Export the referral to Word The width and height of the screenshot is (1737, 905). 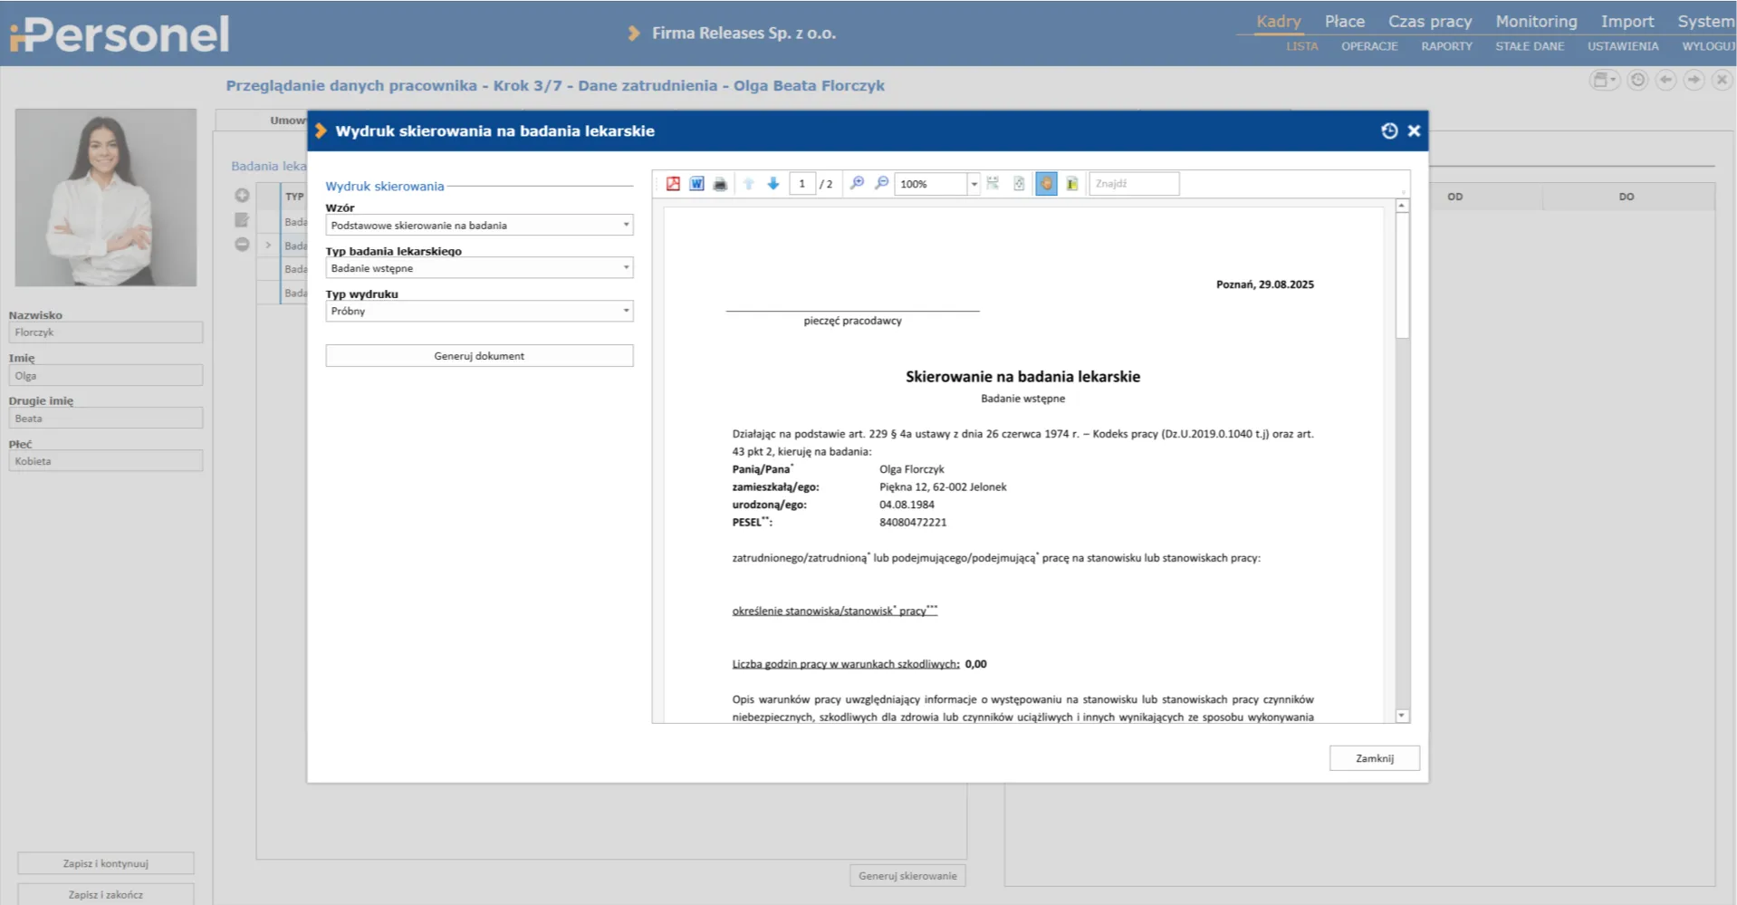pos(696,184)
